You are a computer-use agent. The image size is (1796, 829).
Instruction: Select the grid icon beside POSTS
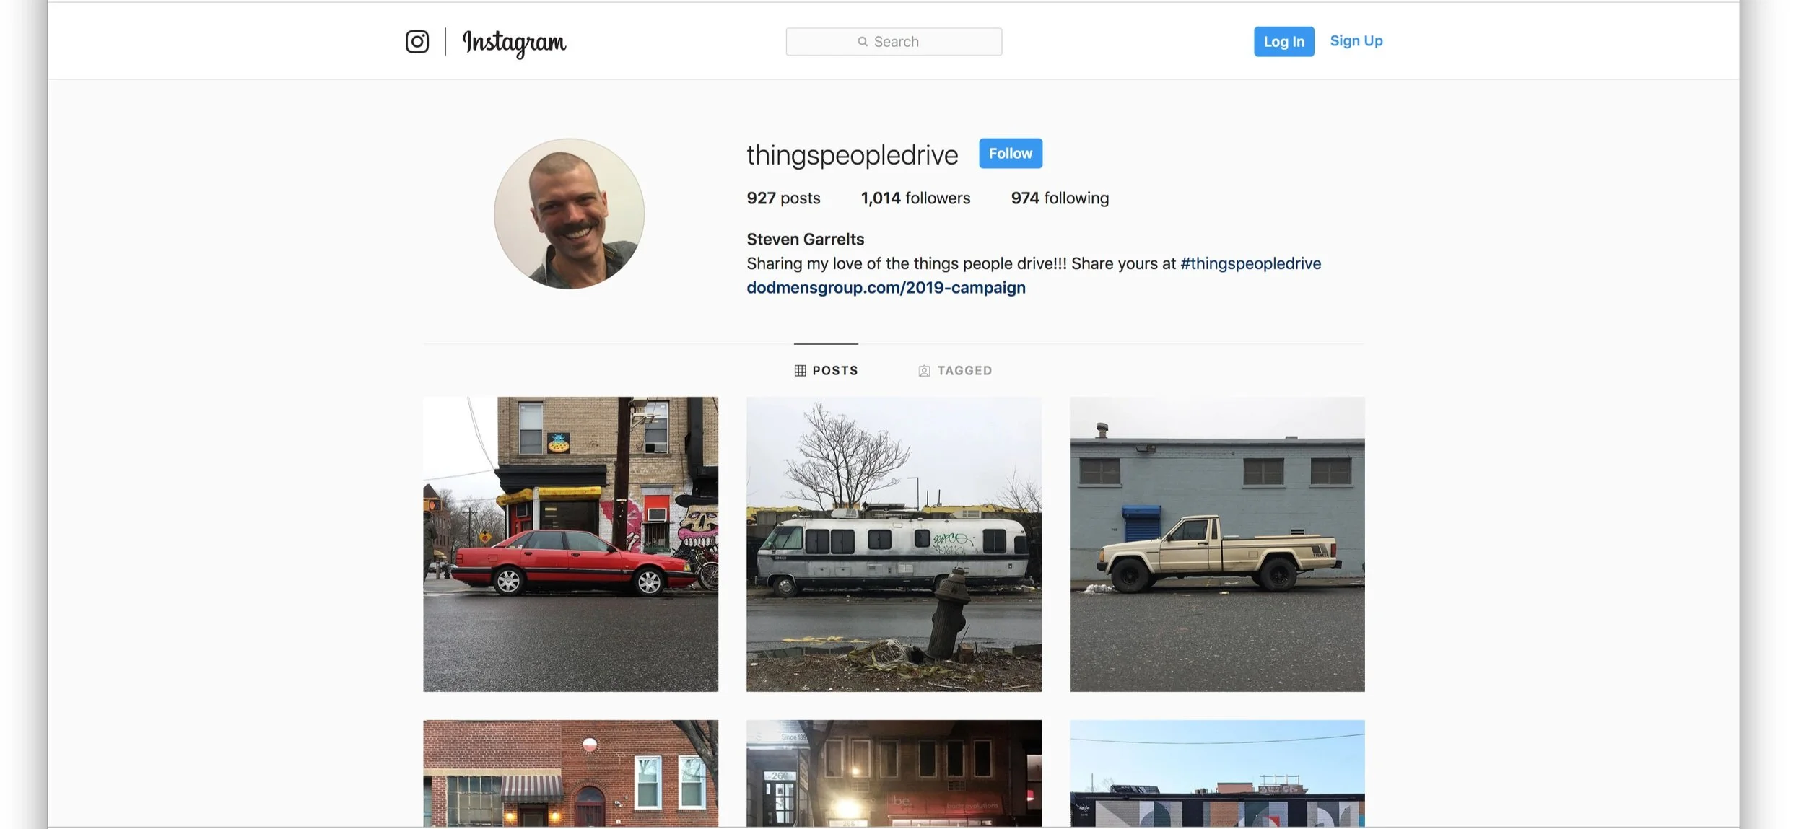800,371
